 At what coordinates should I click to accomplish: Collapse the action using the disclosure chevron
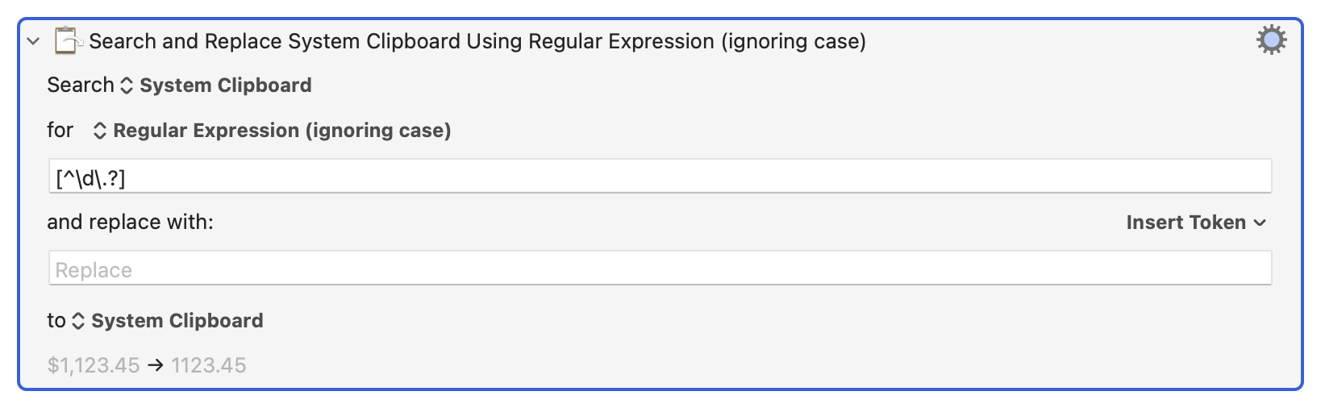pyautogui.click(x=33, y=41)
